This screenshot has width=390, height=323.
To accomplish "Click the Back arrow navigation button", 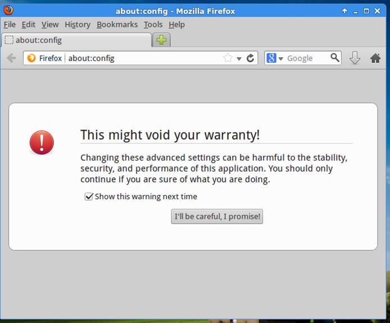I will tap(11, 58).
